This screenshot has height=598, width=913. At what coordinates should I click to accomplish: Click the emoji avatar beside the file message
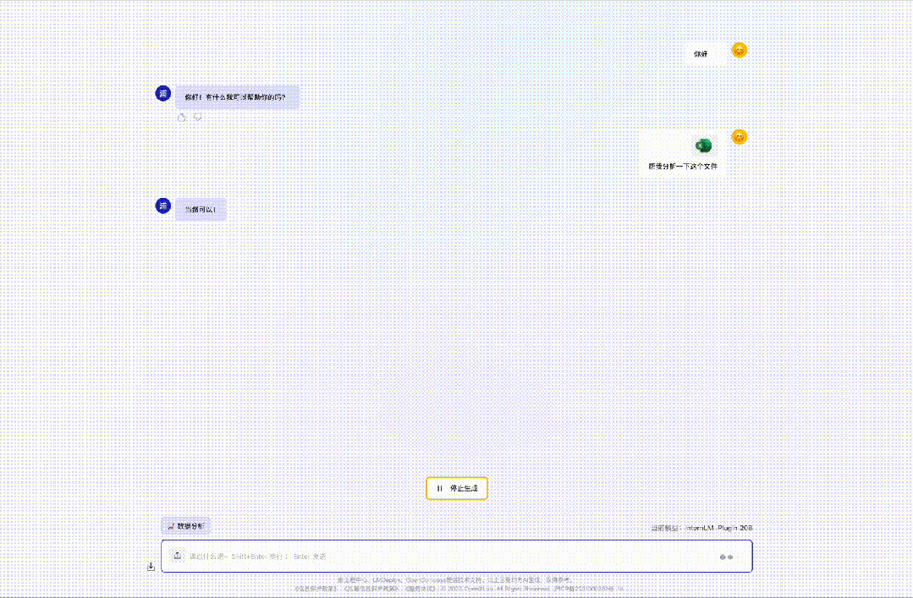739,135
